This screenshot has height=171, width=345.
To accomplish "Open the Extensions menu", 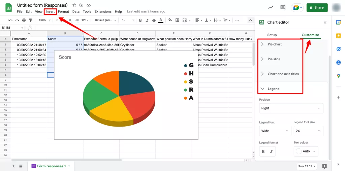I will point(103,11).
